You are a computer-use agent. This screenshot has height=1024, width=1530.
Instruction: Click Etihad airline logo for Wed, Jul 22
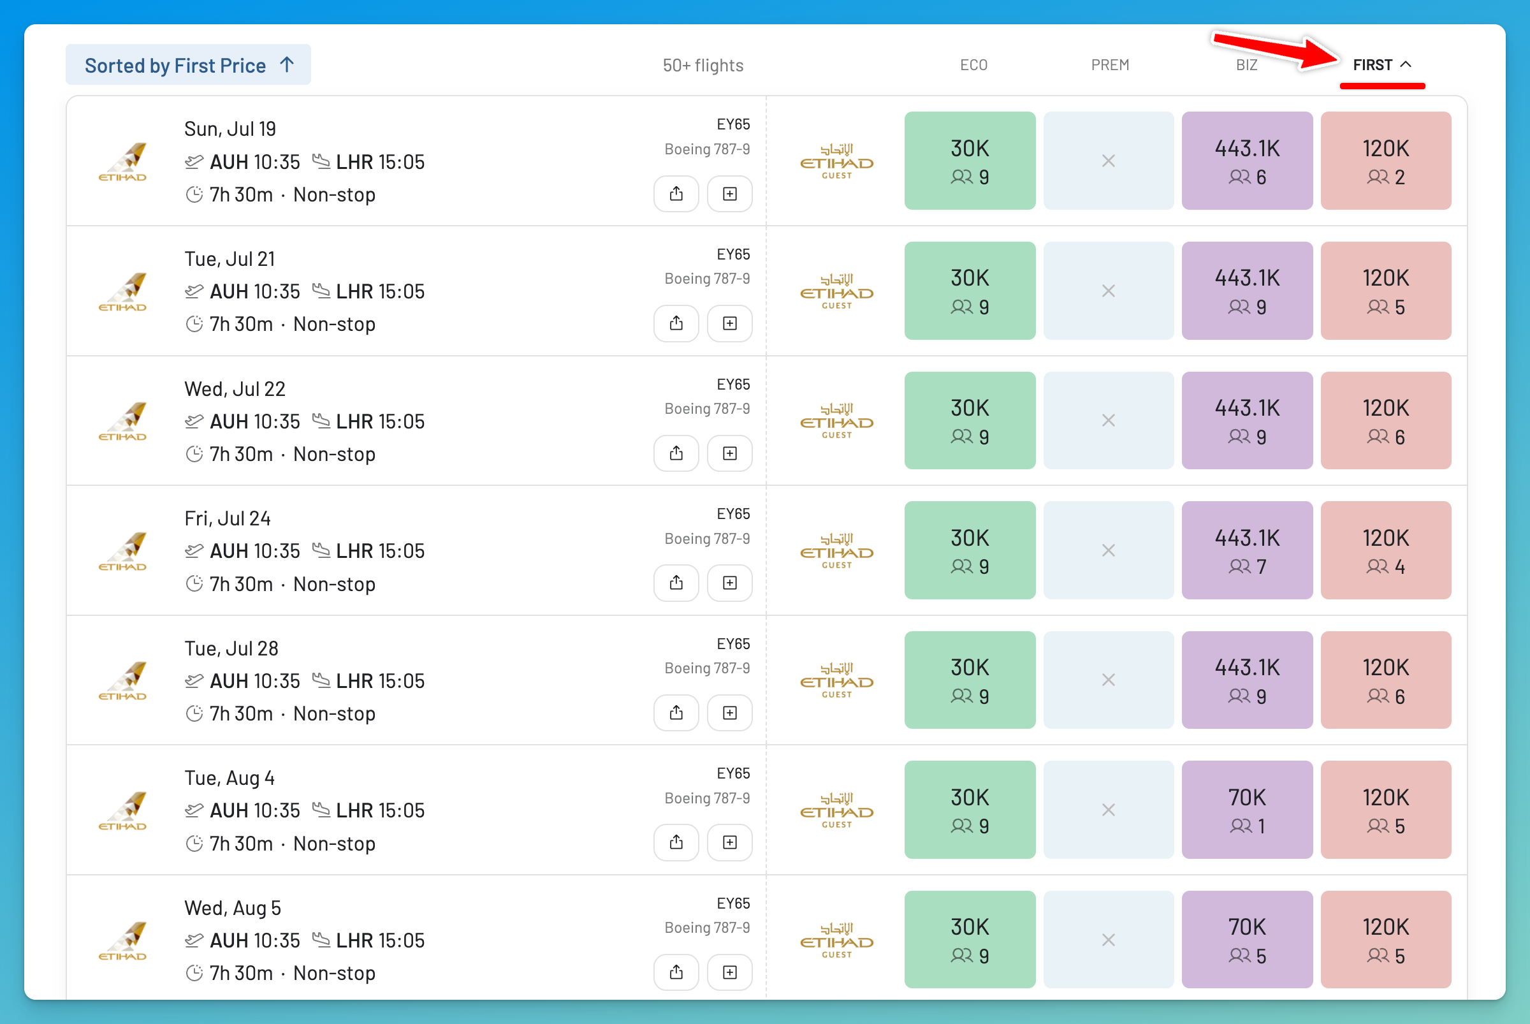click(123, 421)
